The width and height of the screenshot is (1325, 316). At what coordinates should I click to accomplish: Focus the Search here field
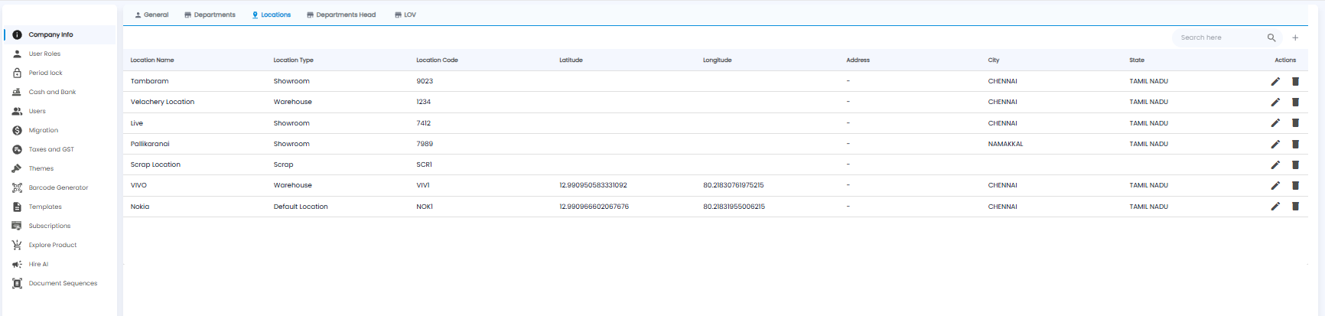point(1220,37)
